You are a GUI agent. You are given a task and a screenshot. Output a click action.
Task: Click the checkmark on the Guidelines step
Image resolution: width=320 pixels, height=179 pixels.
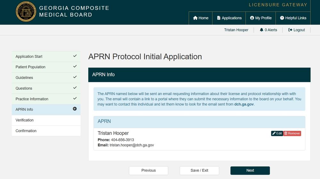pyautogui.click(x=75, y=77)
